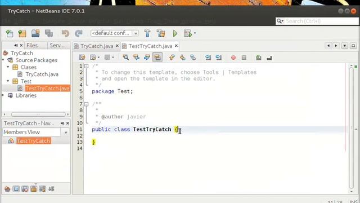Image resolution: width=360 pixels, height=203 pixels.
Task: Close the TryCatch.java tab
Action: [x=117, y=46]
